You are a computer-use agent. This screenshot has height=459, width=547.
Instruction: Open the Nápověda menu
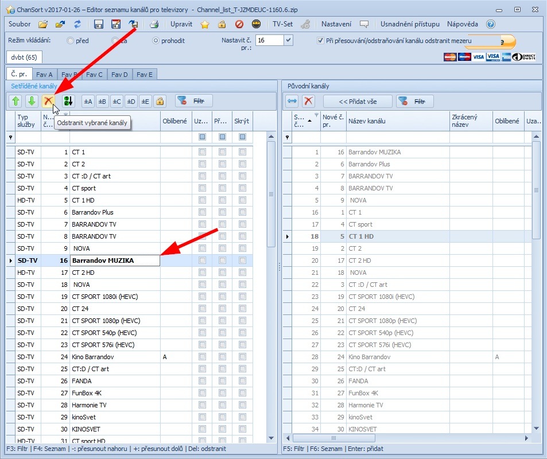tap(463, 24)
